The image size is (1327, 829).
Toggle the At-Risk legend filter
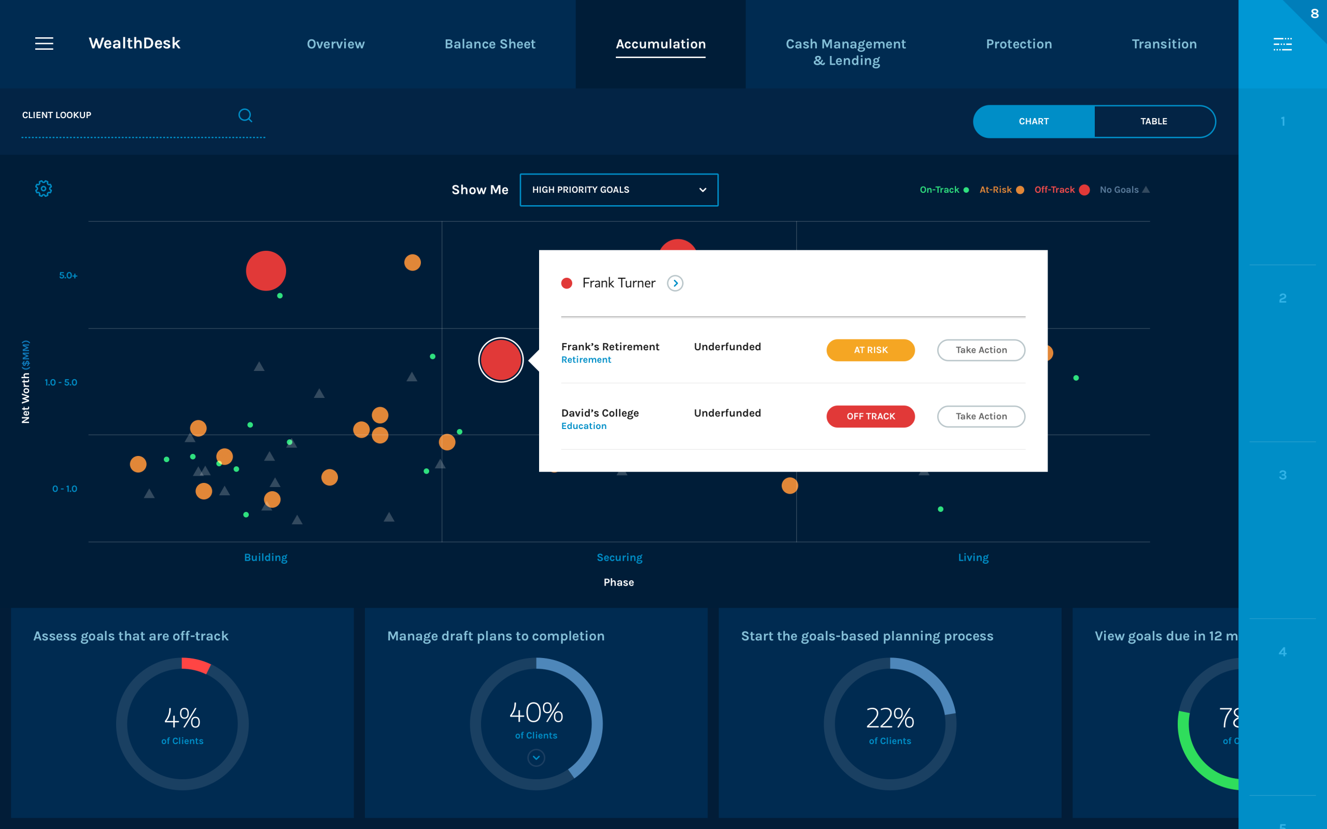click(1001, 190)
